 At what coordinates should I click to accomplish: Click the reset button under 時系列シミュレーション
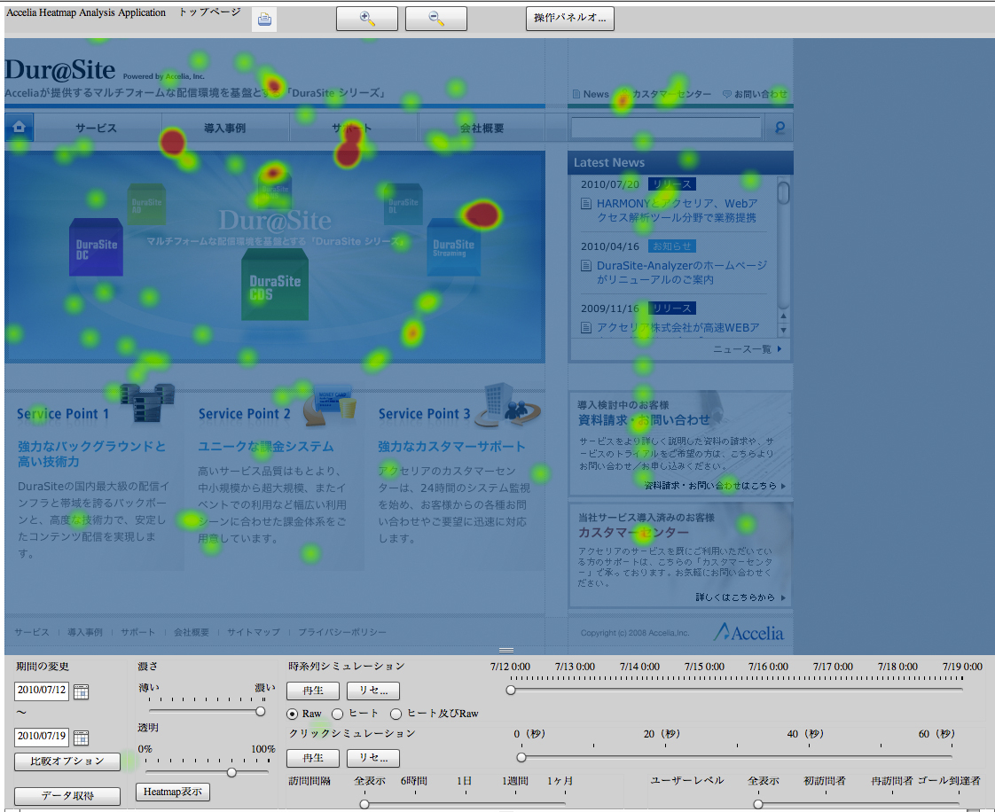[x=373, y=691]
